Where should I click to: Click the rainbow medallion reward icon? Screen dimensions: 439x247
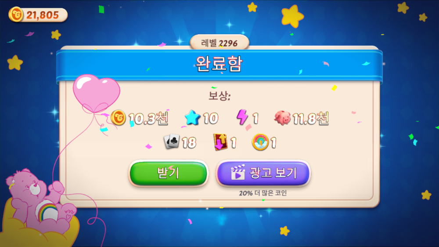pyautogui.click(x=260, y=142)
